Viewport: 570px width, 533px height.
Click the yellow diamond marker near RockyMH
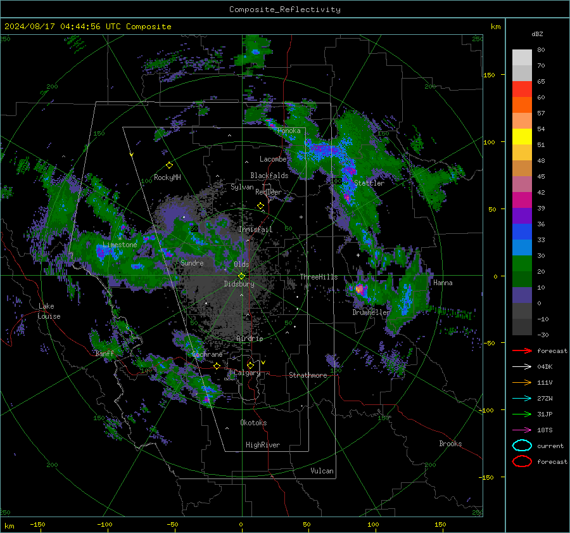(169, 165)
